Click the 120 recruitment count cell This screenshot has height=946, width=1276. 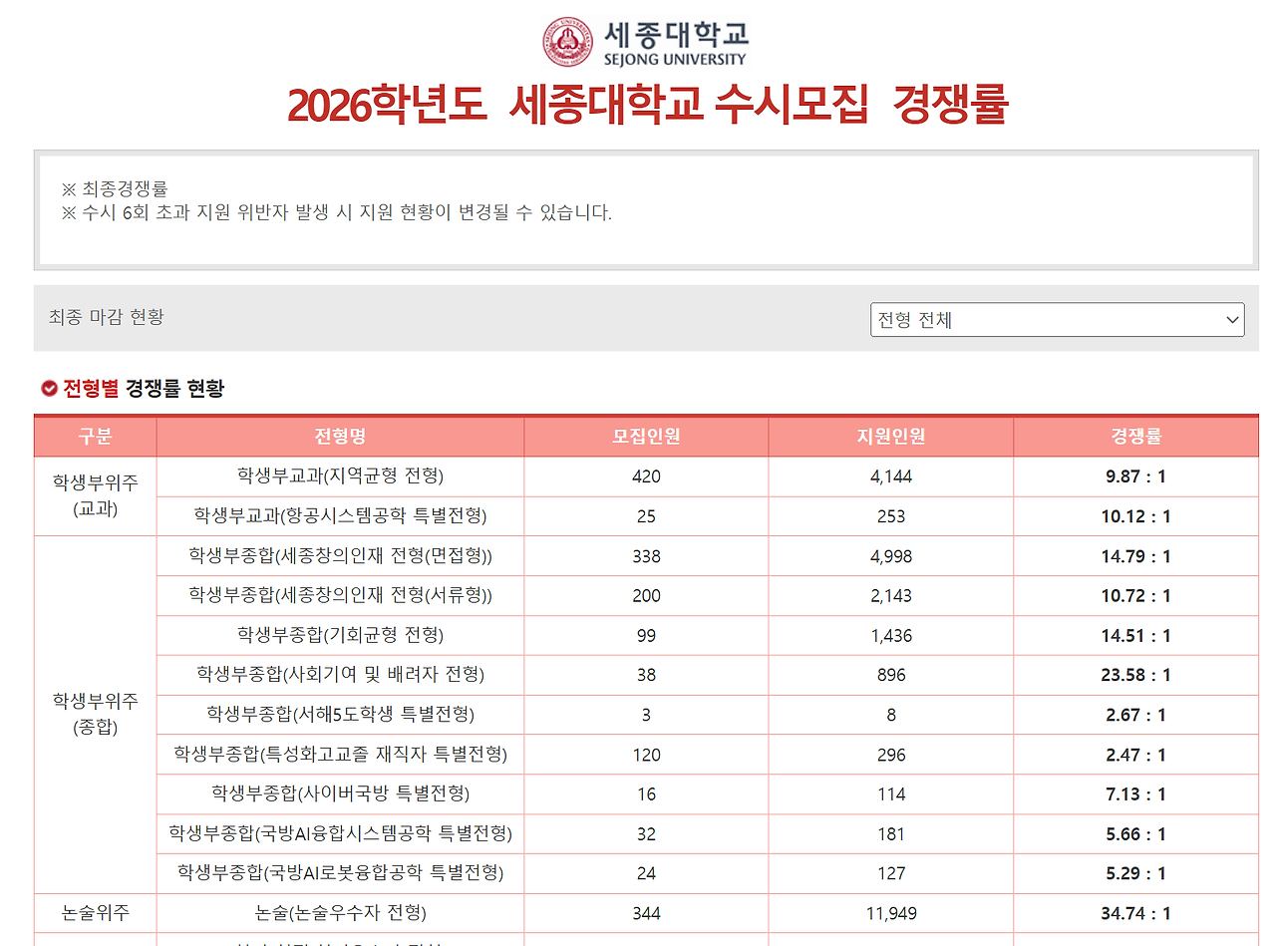[x=646, y=755]
